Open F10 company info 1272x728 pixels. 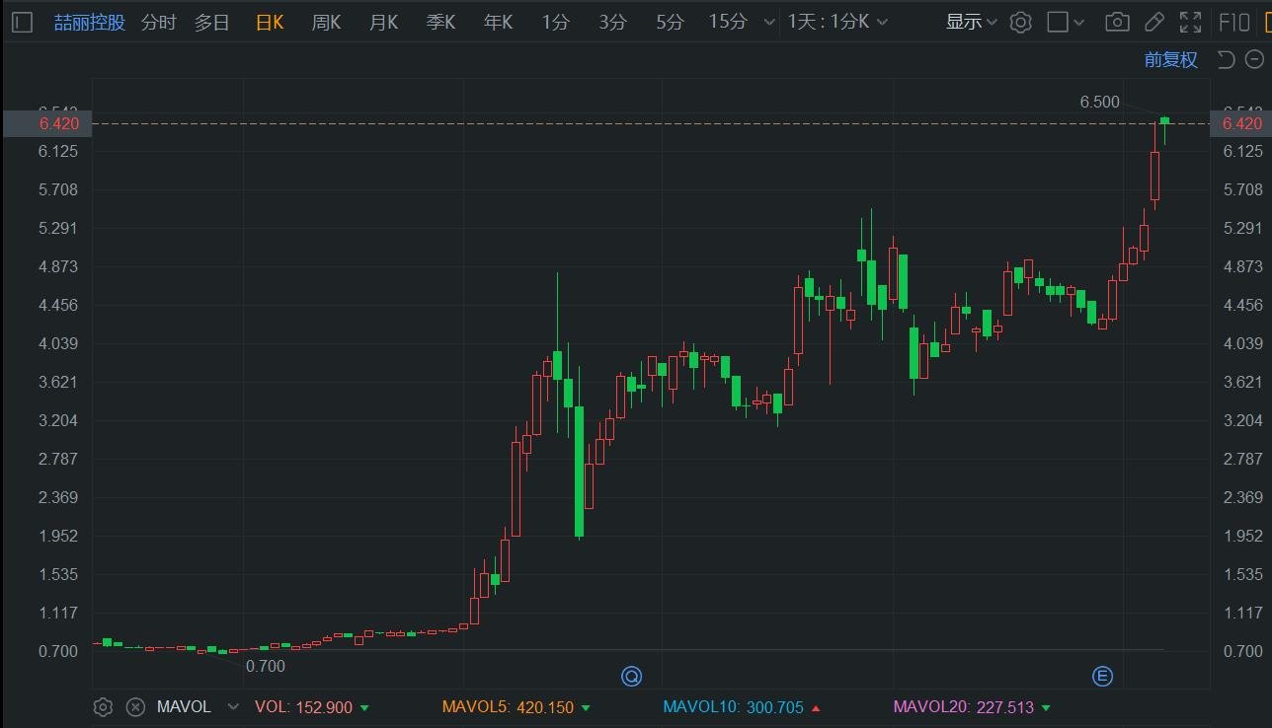tap(1234, 22)
